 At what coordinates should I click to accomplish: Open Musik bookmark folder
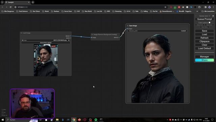coord(46,11)
